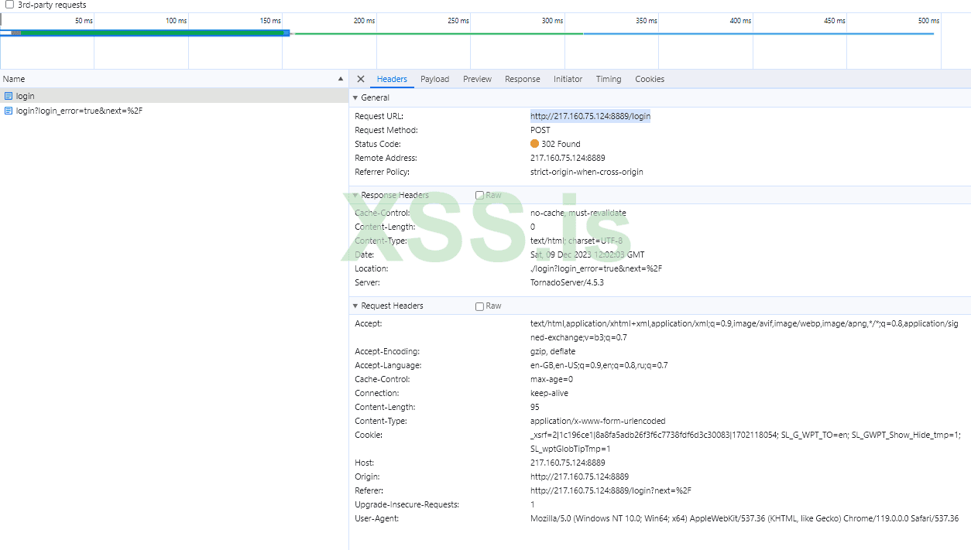971x550 pixels.
Task: Collapse the Request Headers section
Action: (x=355, y=306)
